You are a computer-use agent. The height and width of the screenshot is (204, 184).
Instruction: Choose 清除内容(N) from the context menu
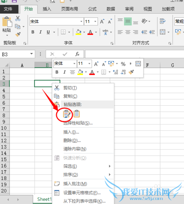point(83,149)
